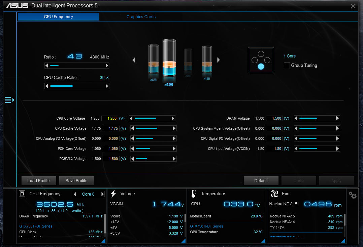The image size is (363, 247).
Task: Lower PCHVLX Voltage with left arrow
Action: [133, 159]
